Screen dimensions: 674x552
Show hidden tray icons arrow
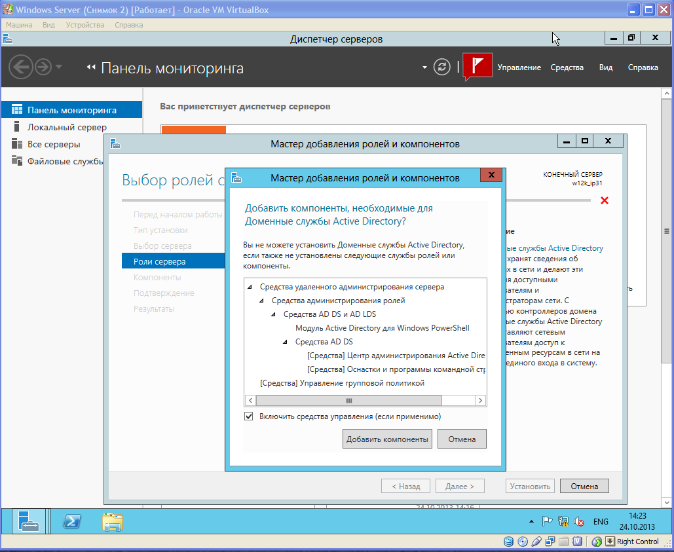[531, 521]
